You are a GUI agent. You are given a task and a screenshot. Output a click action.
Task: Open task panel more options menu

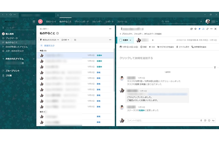[x=211, y=29]
